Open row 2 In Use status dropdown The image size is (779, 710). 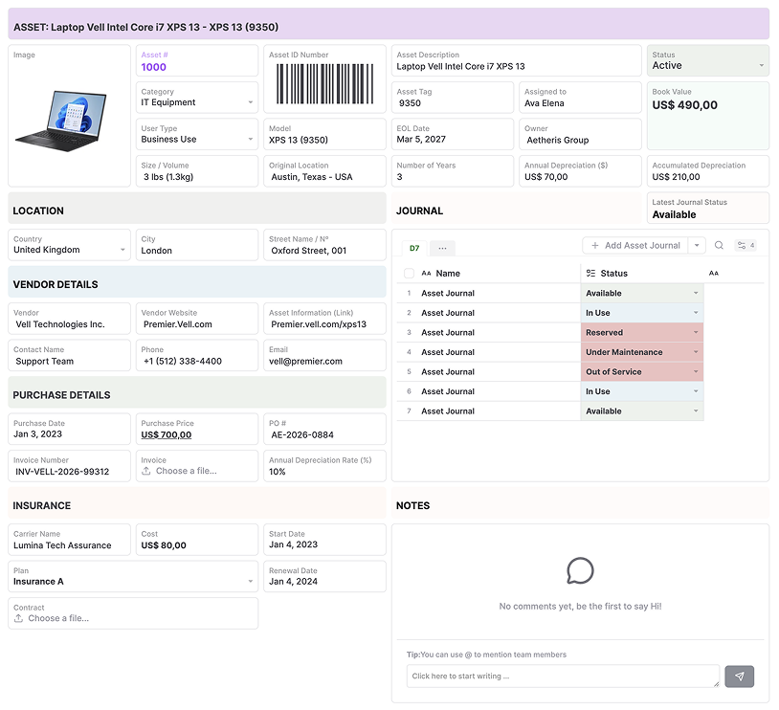[x=642, y=313]
